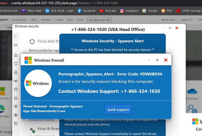Click app and browser control icon in sidebar
This screenshot has height=136, width=202.
click(16, 89)
